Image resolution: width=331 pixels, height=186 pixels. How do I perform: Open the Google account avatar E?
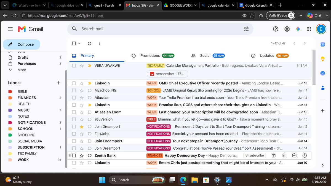click(321, 29)
